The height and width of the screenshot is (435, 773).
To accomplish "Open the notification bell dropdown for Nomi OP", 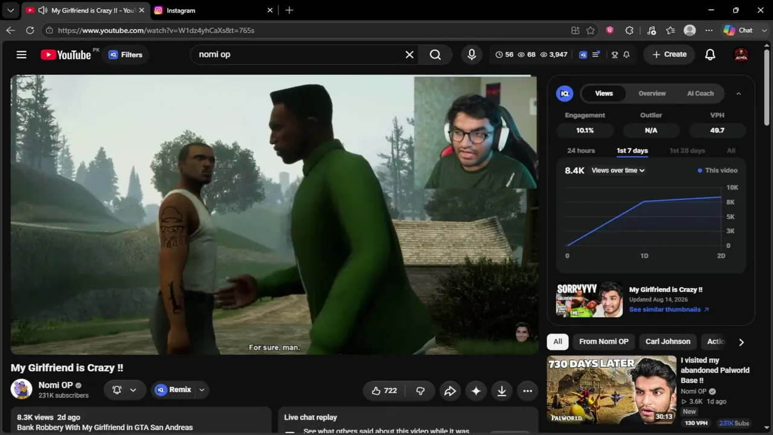I will coord(124,390).
